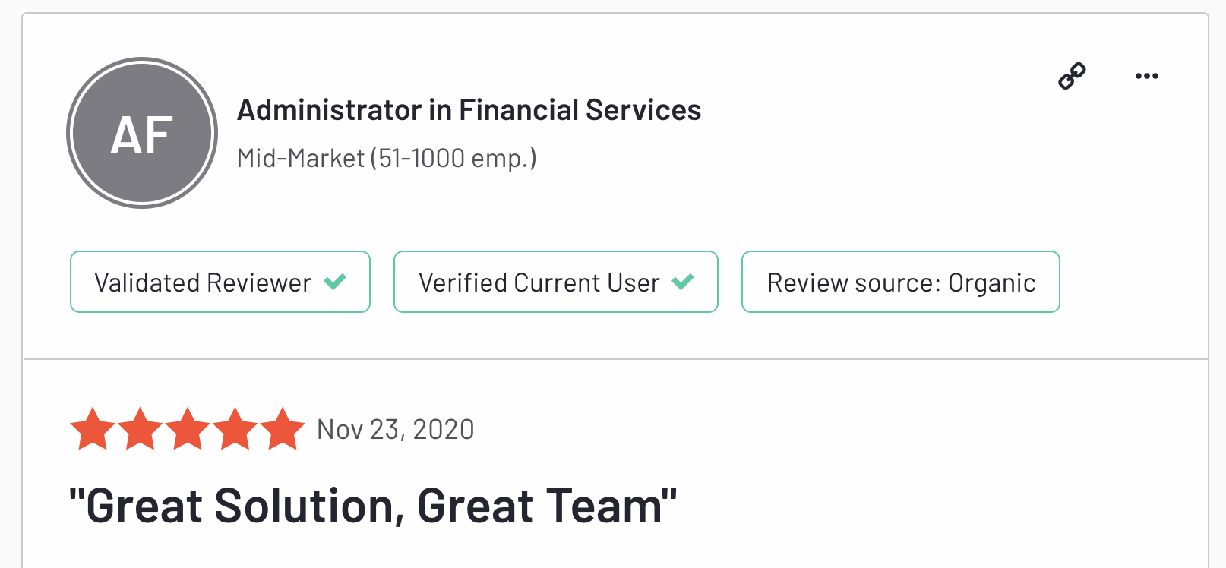Click Mid-Market (51-1000 emp.) text
This screenshot has height=568, width=1226.
click(387, 158)
